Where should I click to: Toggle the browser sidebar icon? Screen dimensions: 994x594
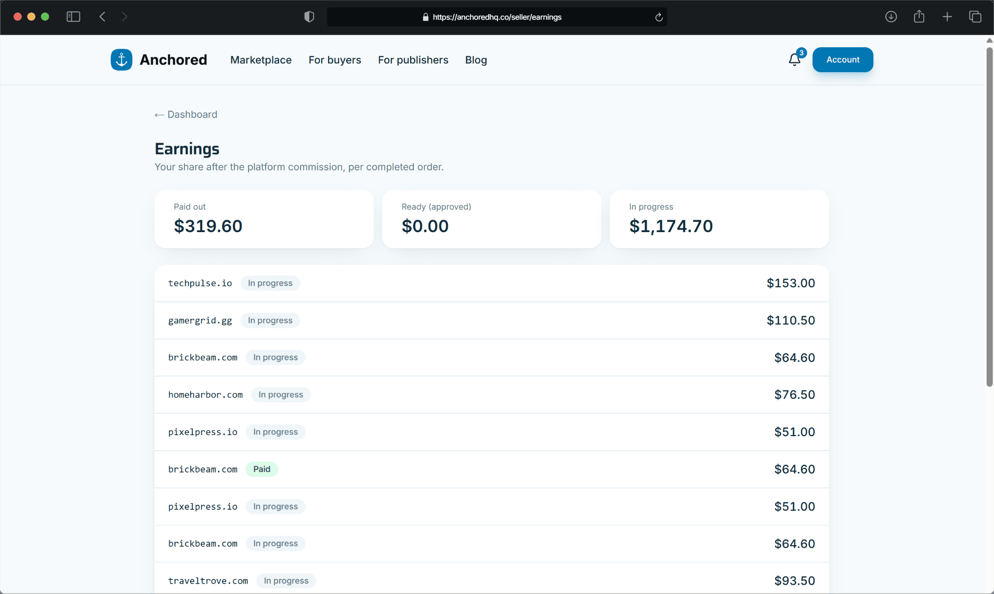coord(73,17)
